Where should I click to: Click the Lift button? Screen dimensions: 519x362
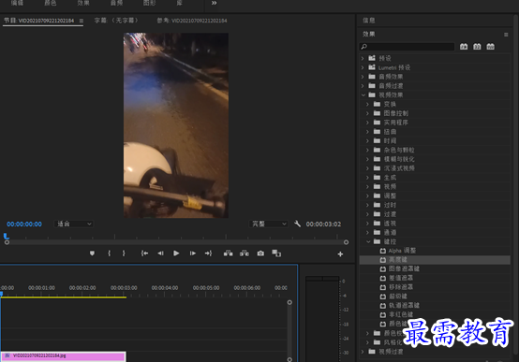click(x=228, y=253)
